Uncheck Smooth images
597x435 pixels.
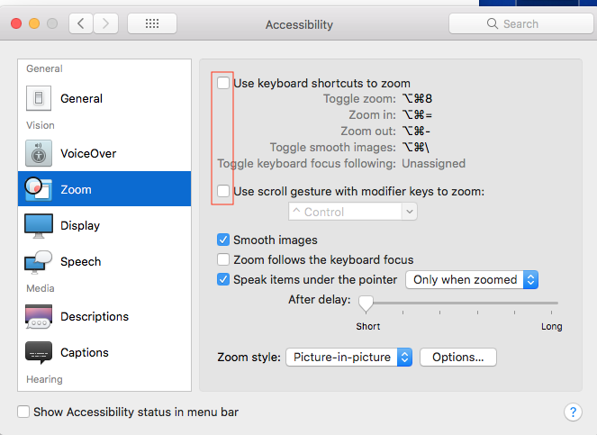tap(223, 240)
